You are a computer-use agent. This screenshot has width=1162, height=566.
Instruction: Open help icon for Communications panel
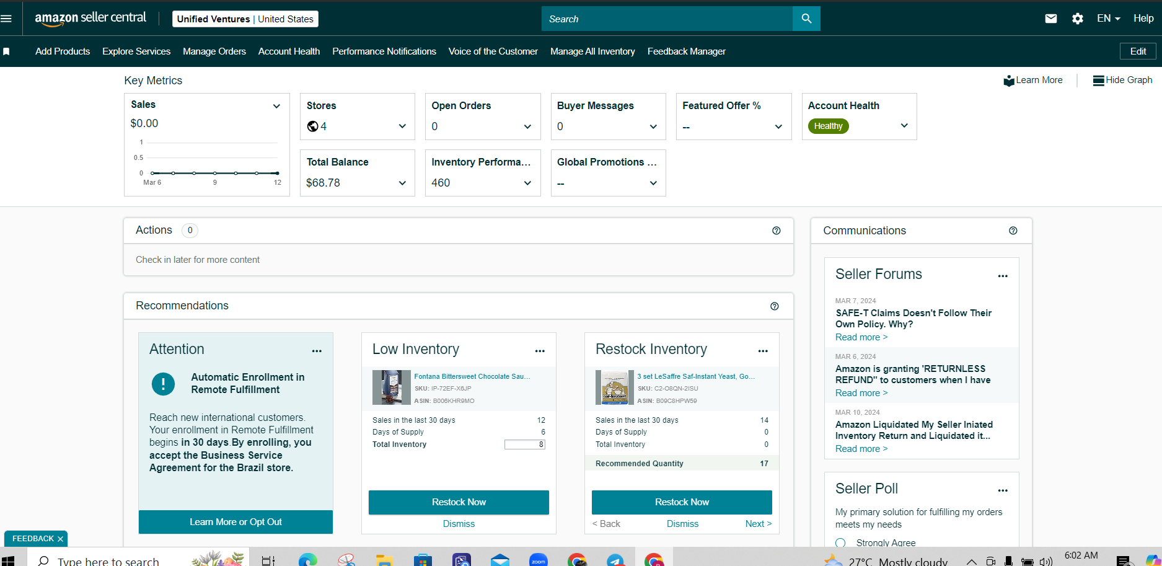tap(1013, 231)
